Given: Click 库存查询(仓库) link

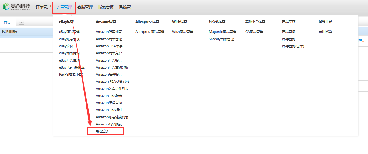Looking at the screenshot, I should [293, 46].
